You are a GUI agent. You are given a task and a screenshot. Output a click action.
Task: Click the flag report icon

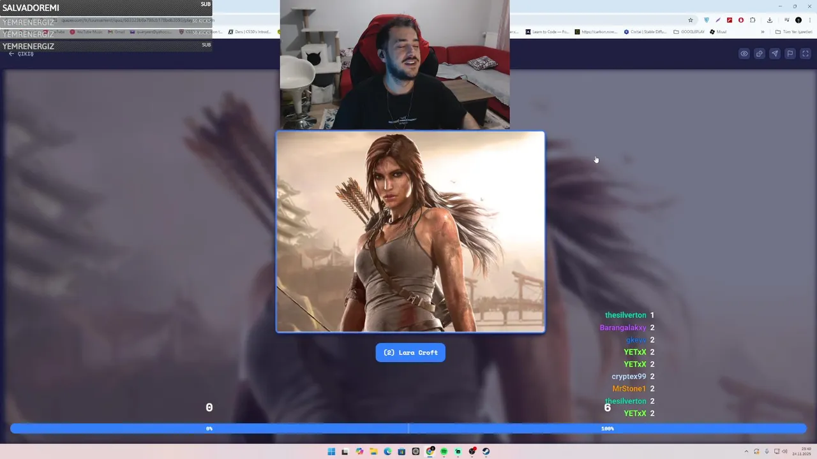coord(790,54)
